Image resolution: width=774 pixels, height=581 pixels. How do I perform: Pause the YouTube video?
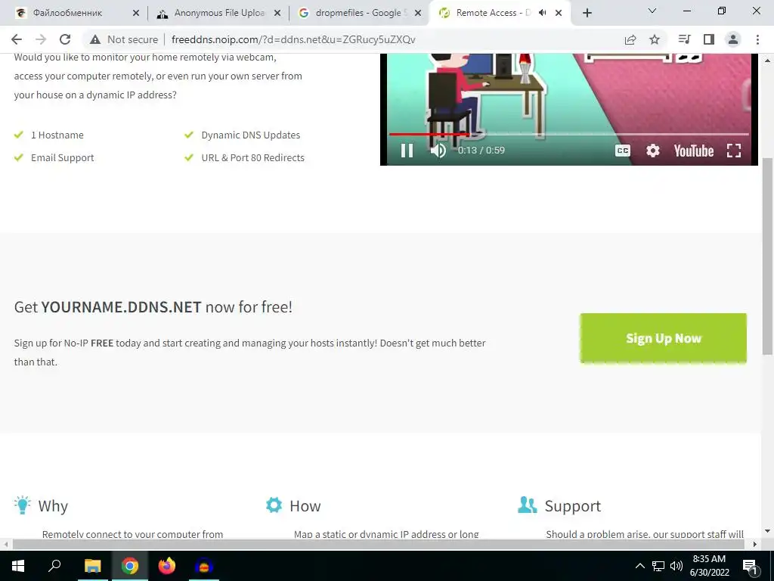(407, 151)
